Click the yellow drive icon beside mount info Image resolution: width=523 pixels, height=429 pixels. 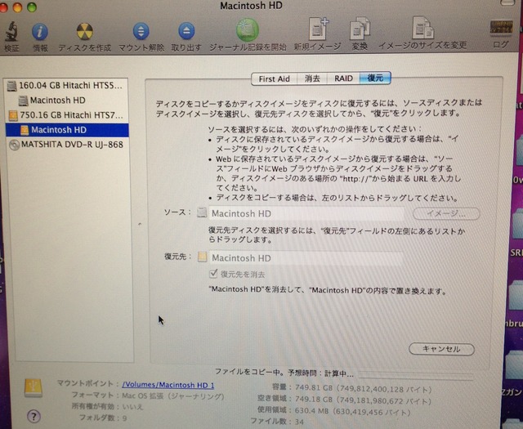(34, 388)
